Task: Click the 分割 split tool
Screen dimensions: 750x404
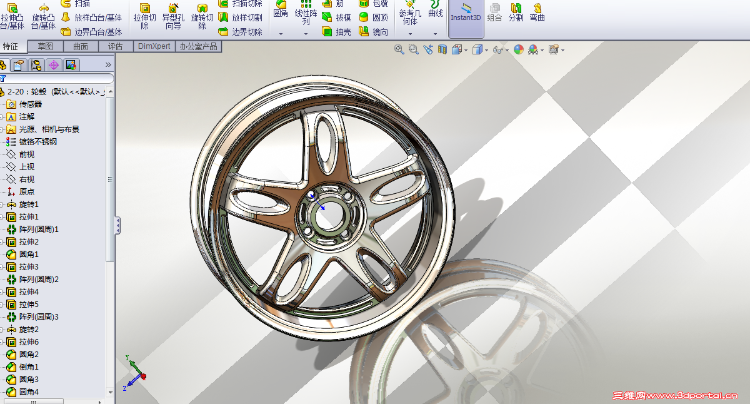Action: tap(516, 13)
